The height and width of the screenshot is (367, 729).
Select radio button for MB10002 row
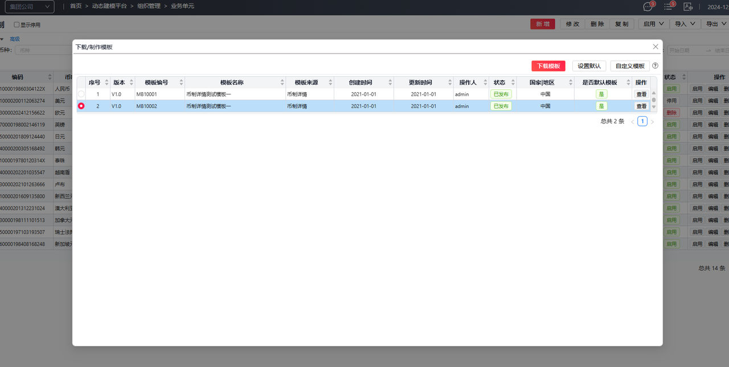click(81, 106)
